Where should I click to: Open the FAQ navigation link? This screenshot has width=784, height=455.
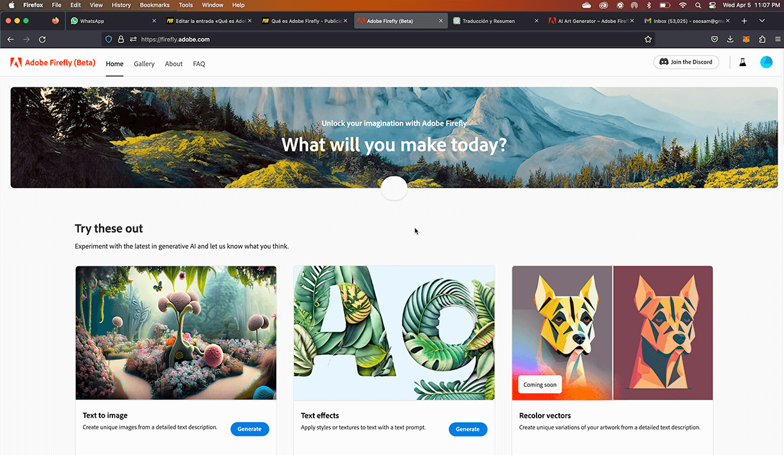[x=199, y=64]
